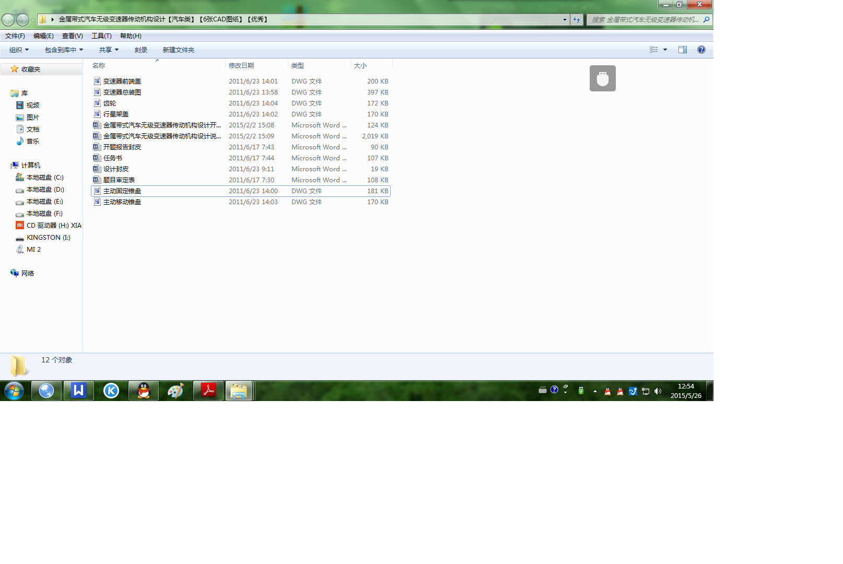
Task: Click the volume speaker tray icon
Action: (x=658, y=391)
